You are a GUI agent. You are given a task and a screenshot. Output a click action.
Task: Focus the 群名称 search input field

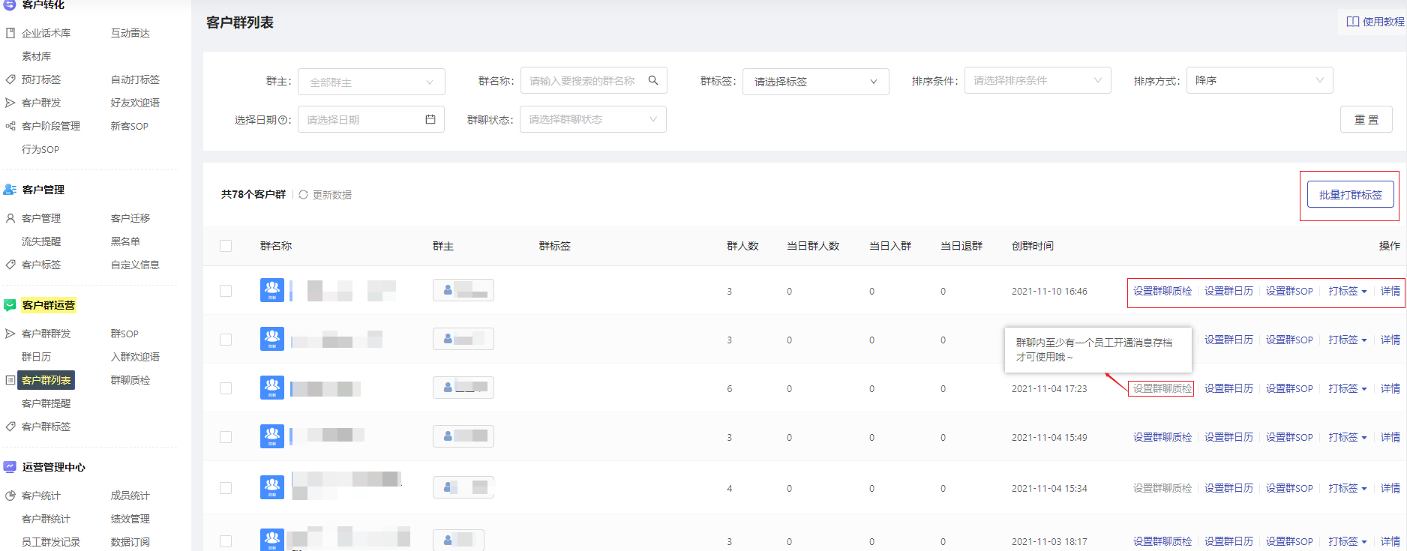(x=594, y=80)
